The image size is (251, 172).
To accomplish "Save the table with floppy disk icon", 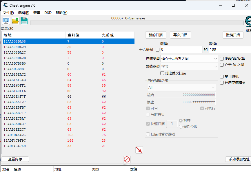I will 24,21.
